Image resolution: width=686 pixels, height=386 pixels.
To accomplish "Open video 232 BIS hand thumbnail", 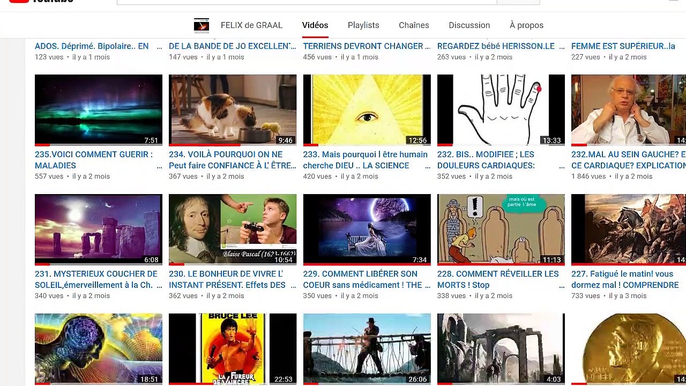I will (x=501, y=110).
